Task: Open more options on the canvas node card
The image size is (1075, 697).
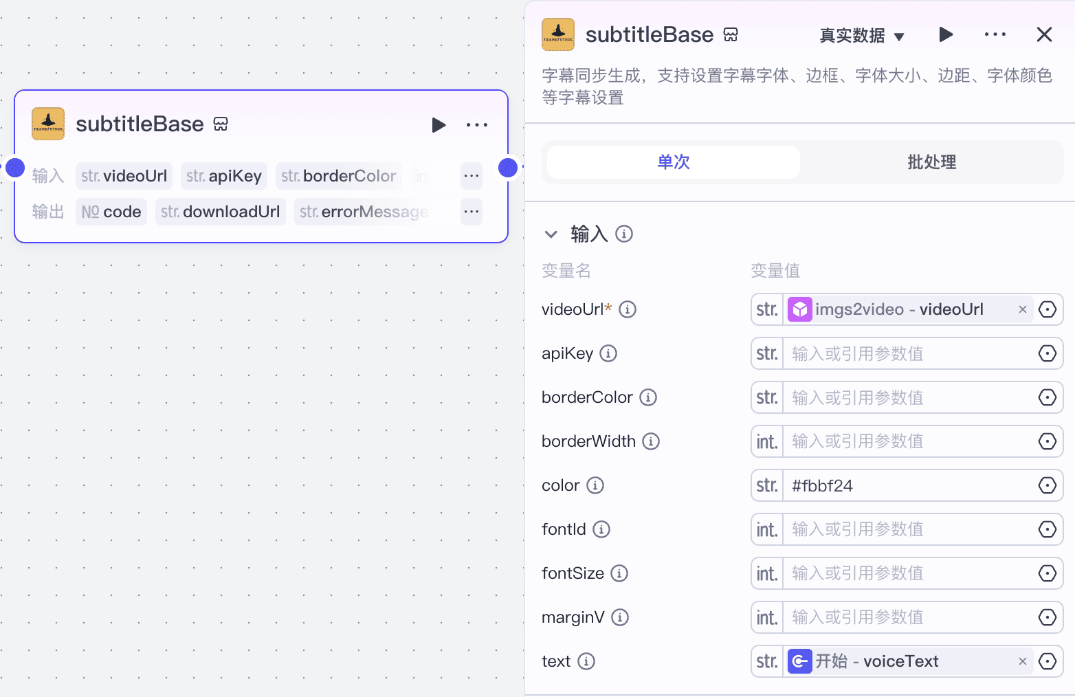Action: (477, 124)
